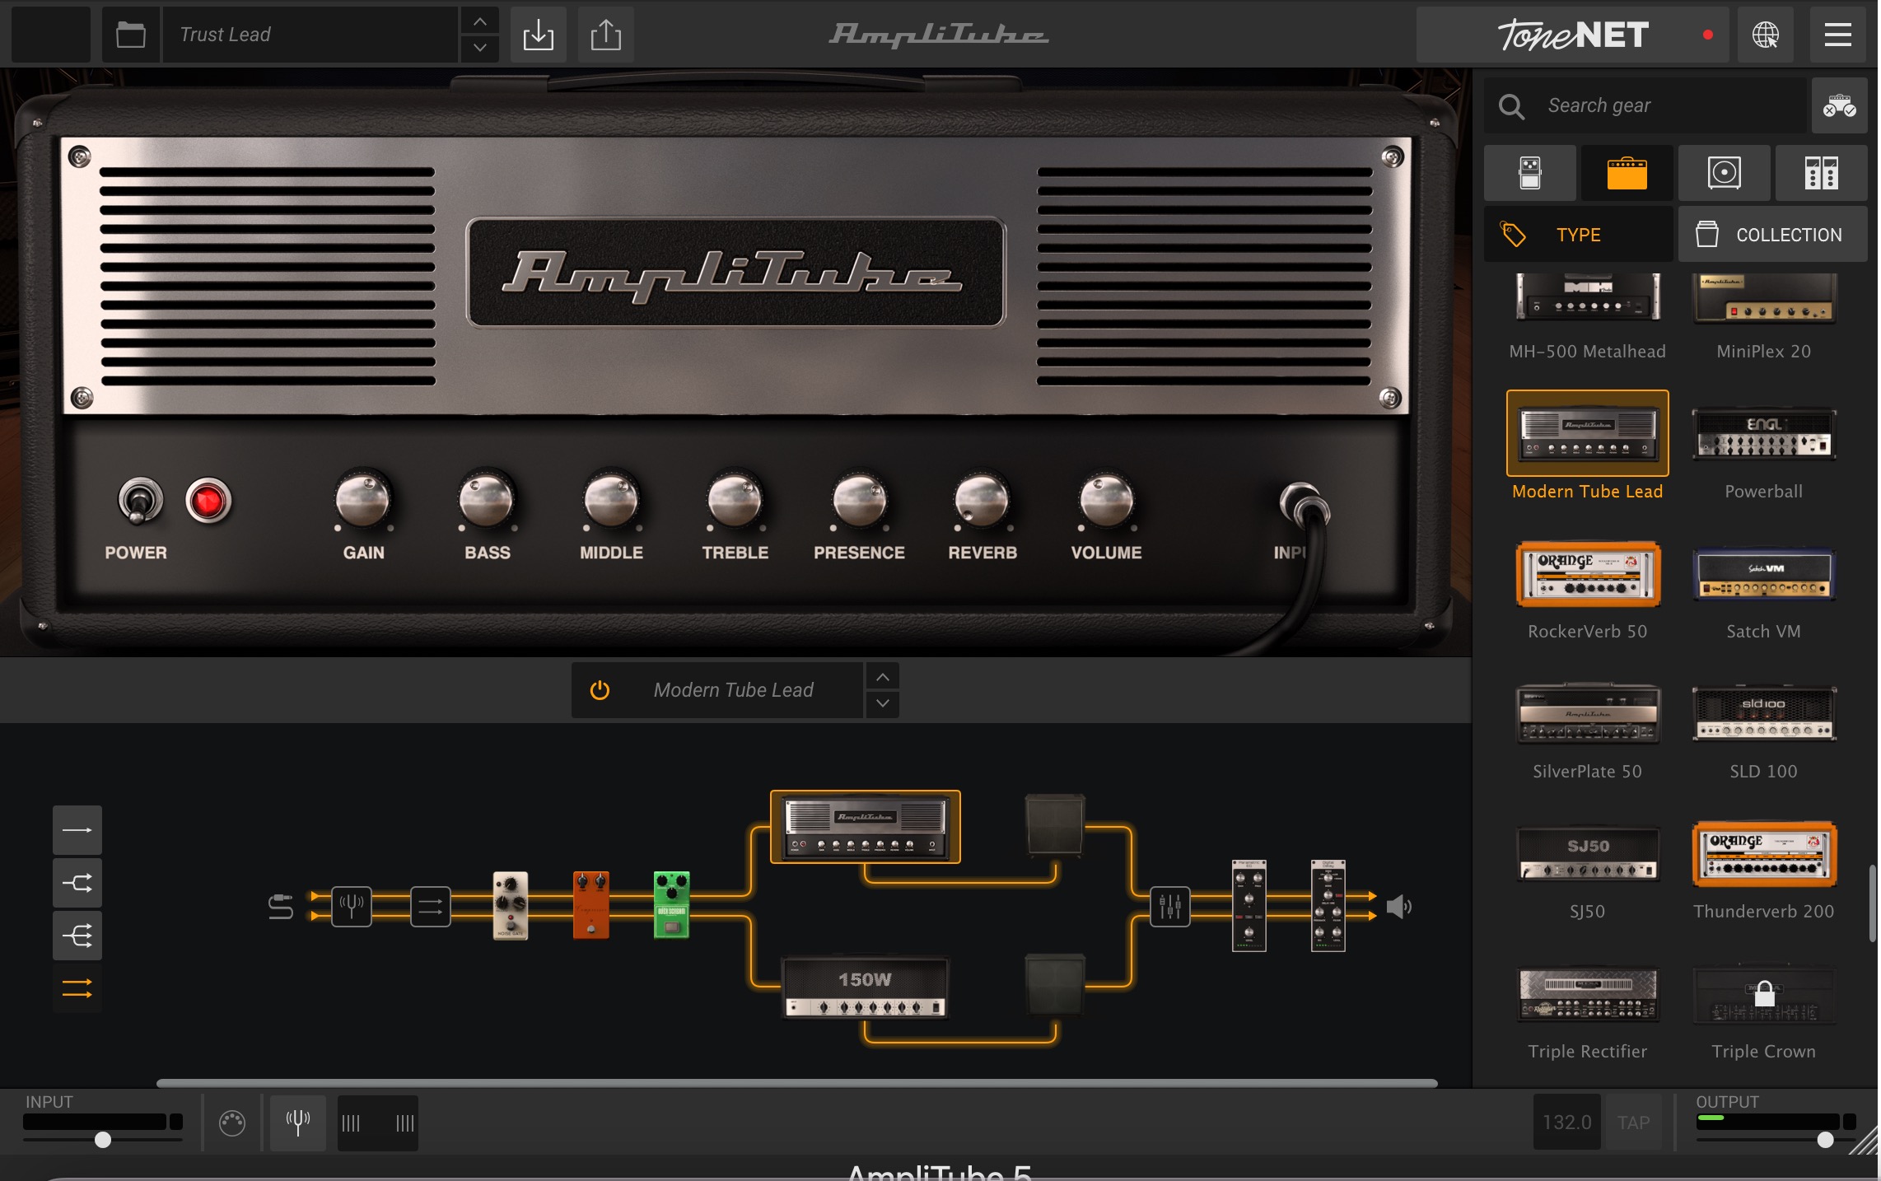Click the ToneNET button
This screenshot has width=1881, height=1181.
(x=1572, y=35)
